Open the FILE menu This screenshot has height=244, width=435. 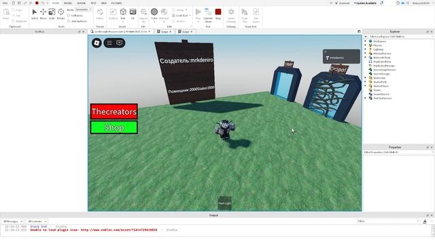click(5, 3)
